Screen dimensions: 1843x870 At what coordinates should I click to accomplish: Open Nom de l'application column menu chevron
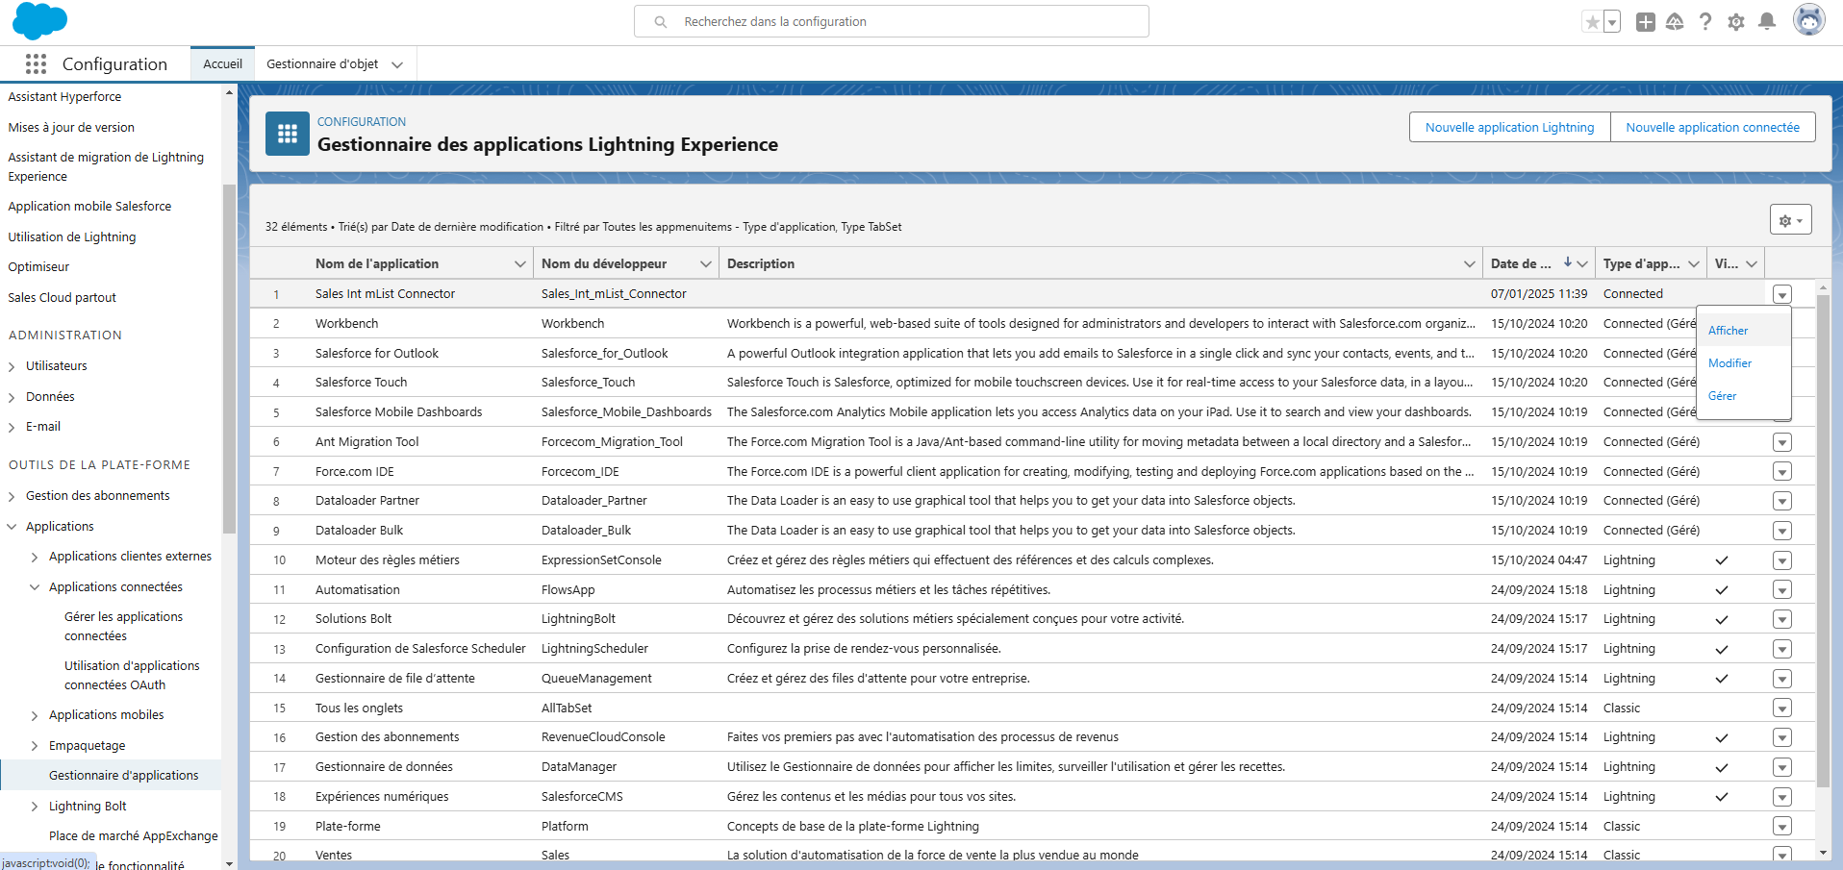tap(520, 264)
